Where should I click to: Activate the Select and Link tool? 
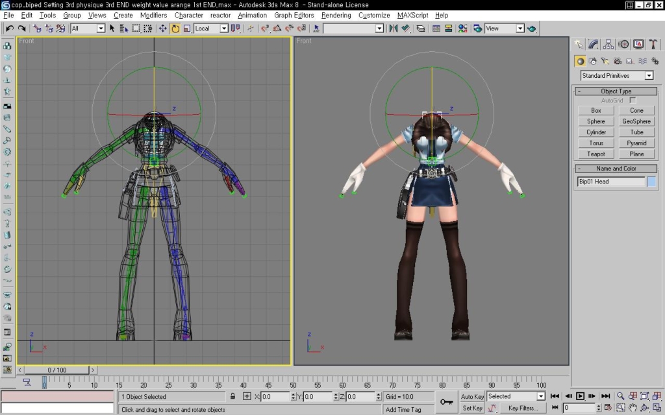pyautogui.click(x=37, y=29)
